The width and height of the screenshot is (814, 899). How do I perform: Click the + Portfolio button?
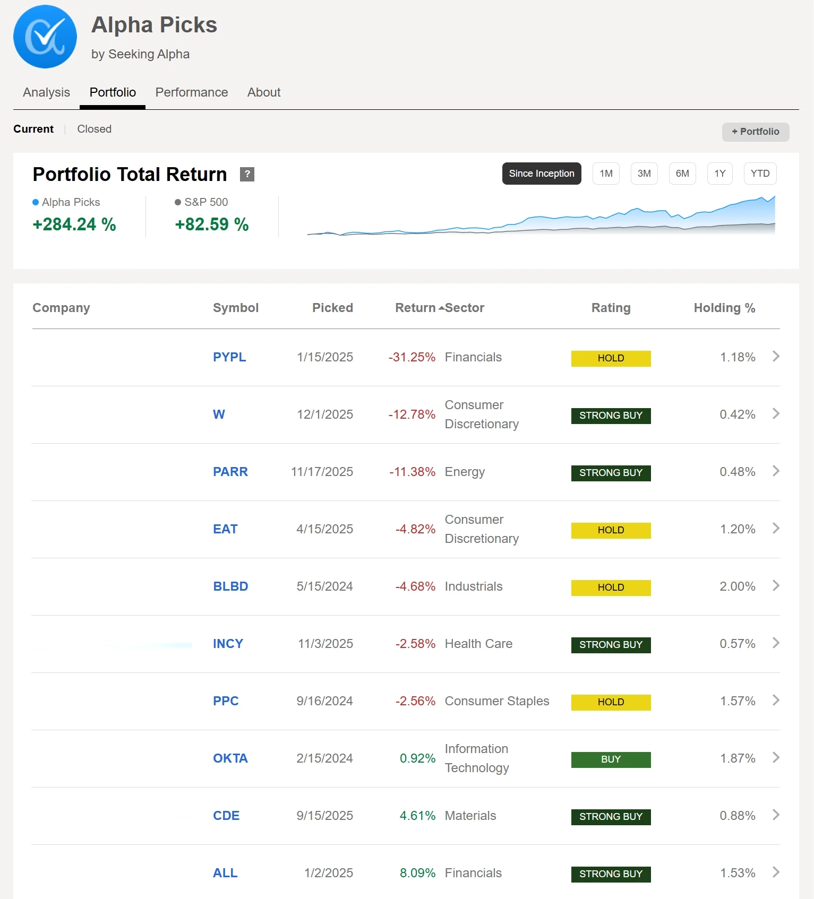coord(755,132)
